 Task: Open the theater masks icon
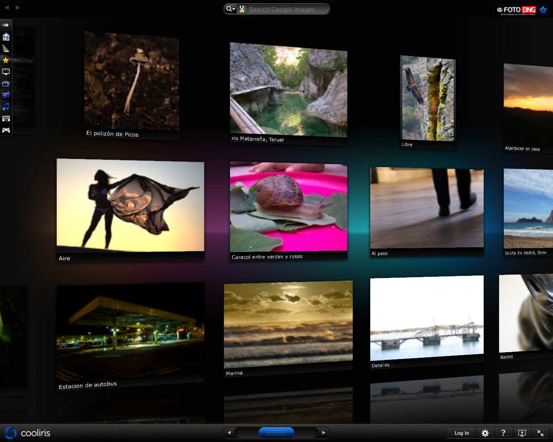coord(6,95)
